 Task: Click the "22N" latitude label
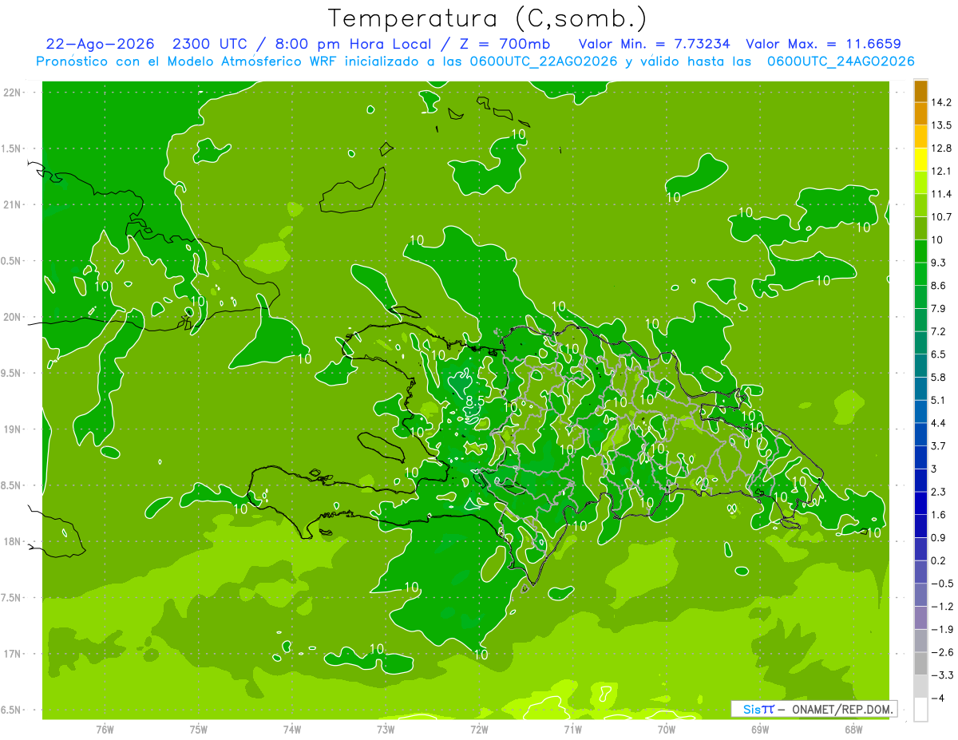point(12,92)
